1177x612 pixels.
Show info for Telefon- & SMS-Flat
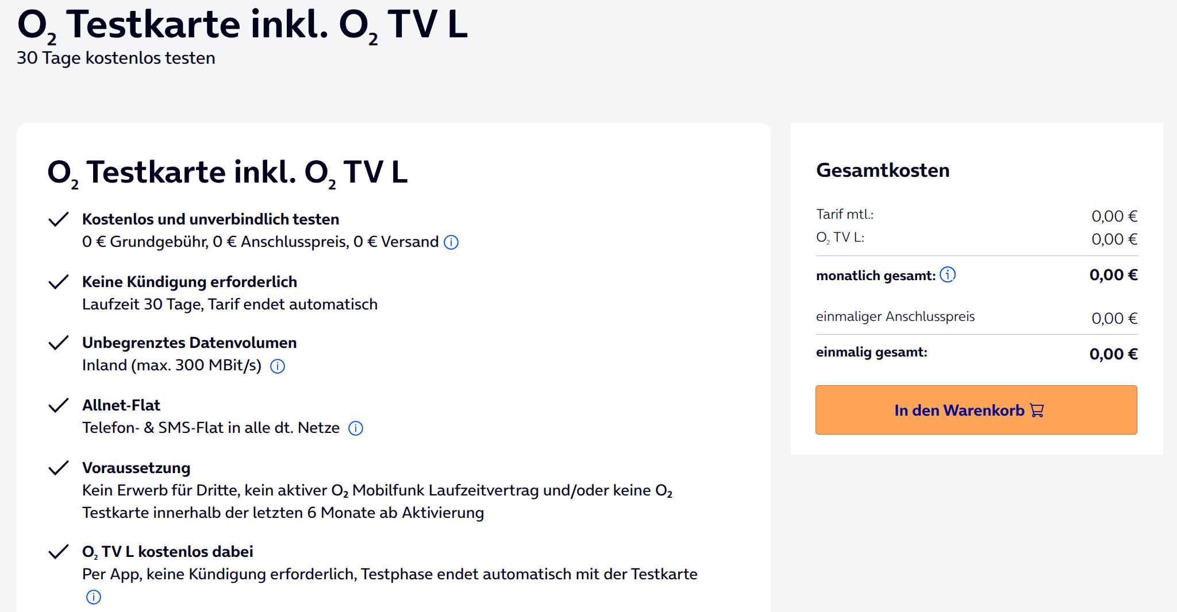point(356,428)
